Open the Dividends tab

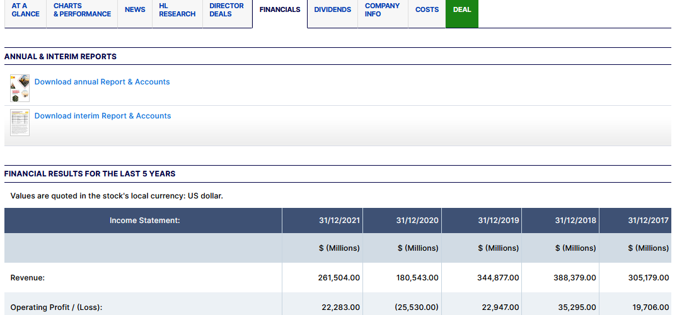332,10
